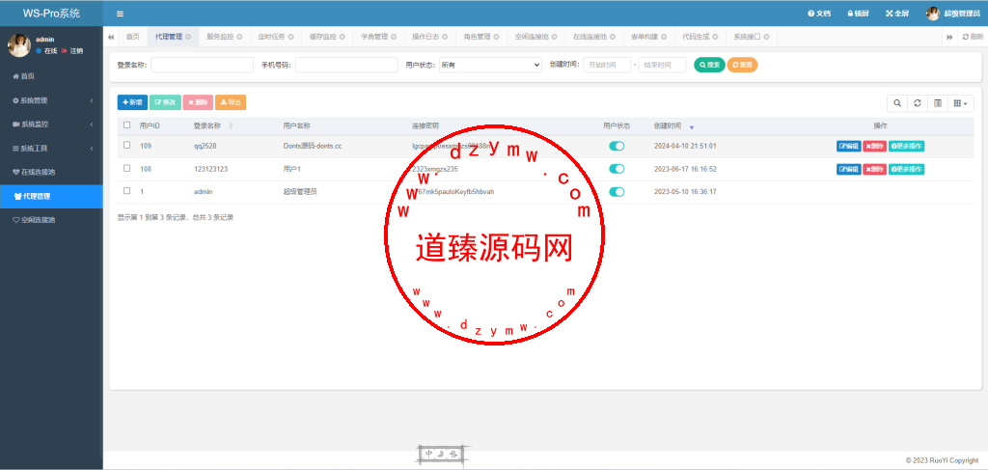Close the 表单构建 tab
This screenshot has width=988, height=470.
[664, 38]
